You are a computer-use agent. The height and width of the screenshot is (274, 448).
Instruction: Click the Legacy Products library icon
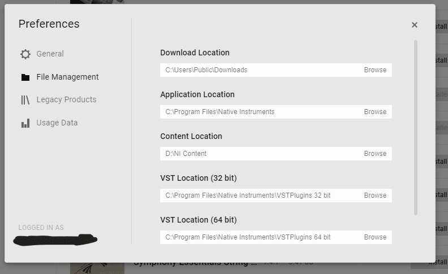click(x=25, y=100)
